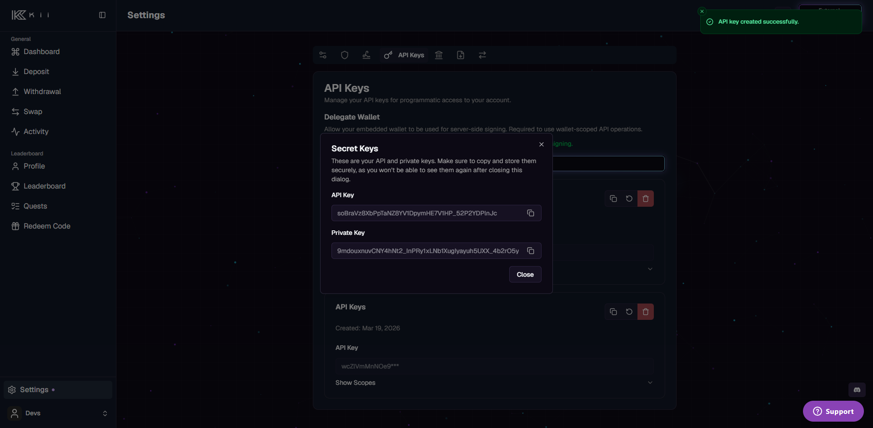Regenerate the first API key card
873x428 pixels.
click(629, 199)
